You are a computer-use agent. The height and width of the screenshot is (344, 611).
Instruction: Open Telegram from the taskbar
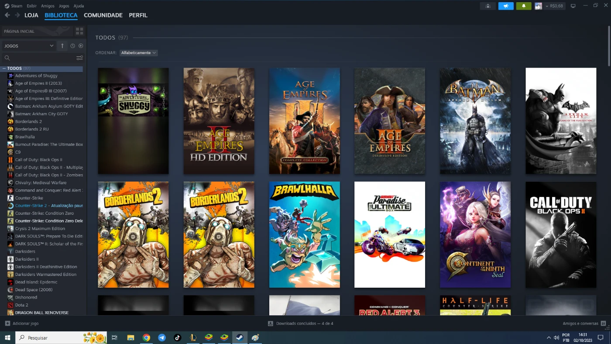[x=162, y=337]
